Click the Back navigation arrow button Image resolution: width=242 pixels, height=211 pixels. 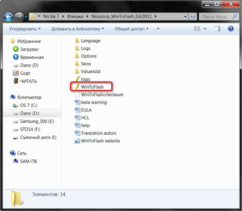[8, 16]
